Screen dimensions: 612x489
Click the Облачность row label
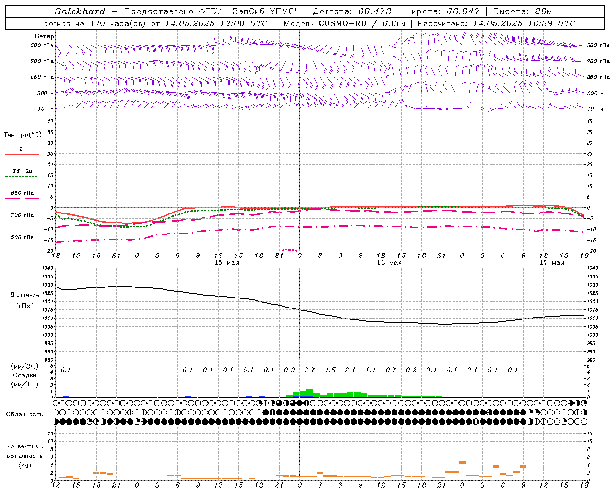coord(24,415)
